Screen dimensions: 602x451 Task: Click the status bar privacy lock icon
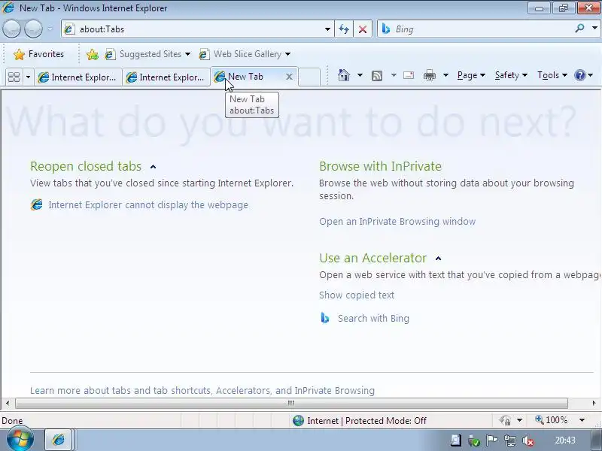505,421
